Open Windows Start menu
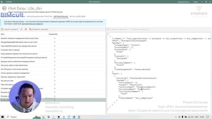This screenshot has width=212, height=119. coord(2,117)
